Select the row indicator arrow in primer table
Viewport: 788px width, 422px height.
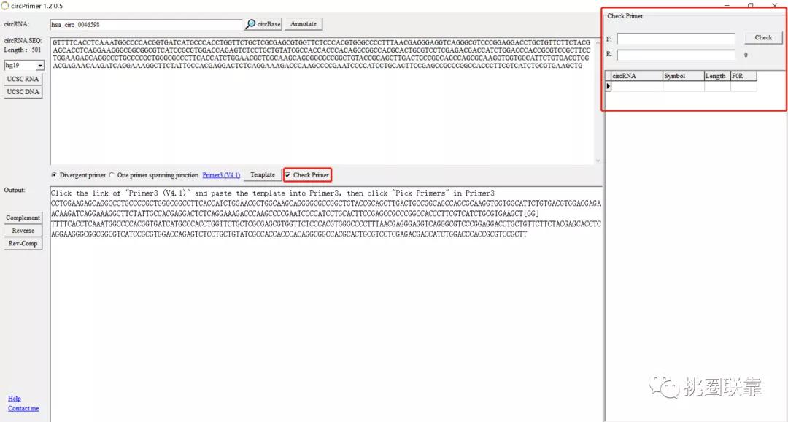pyautogui.click(x=609, y=86)
